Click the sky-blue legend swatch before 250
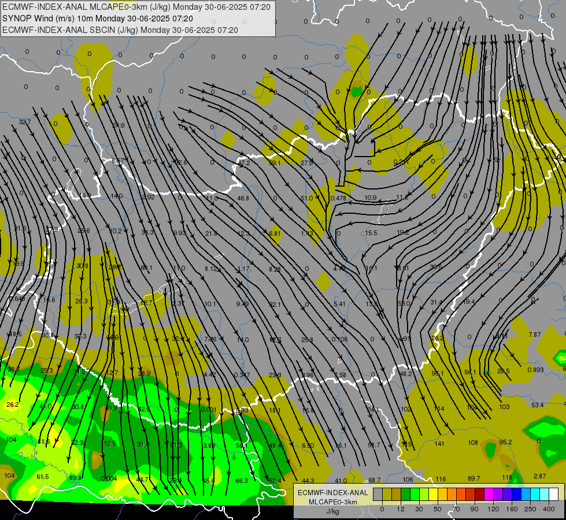566x520 pixels. tap(526, 494)
